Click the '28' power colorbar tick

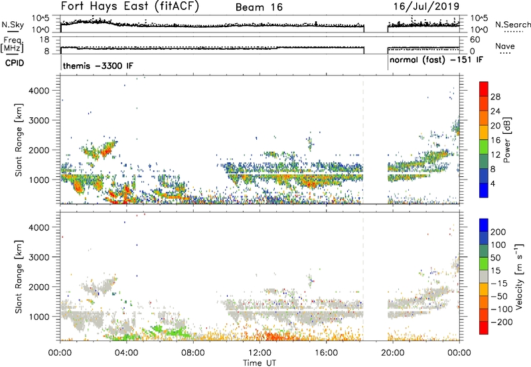(495, 97)
